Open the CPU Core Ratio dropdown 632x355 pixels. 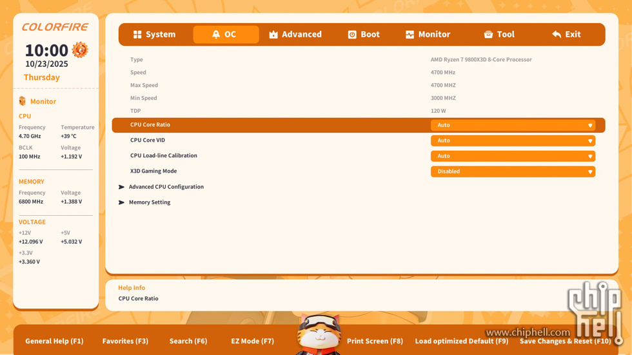513,125
